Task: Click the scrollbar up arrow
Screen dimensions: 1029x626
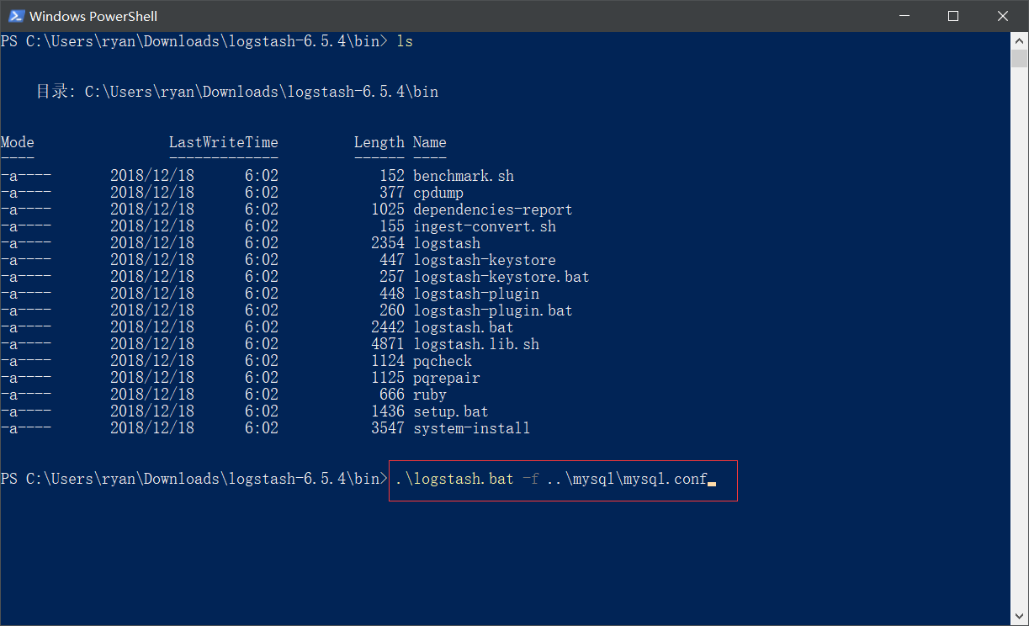Action: coord(1020,40)
